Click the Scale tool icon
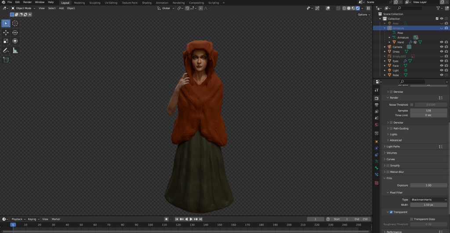Image resolution: width=450 pixels, height=233 pixels. pyautogui.click(x=6, y=41)
